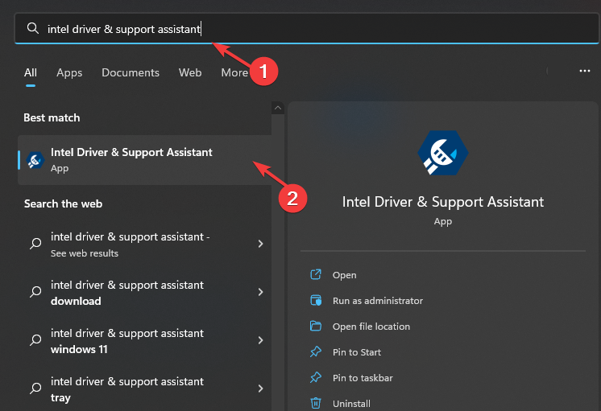Click search icon beside 'windows 11' suggestion
The image size is (601, 411).
click(35, 340)
